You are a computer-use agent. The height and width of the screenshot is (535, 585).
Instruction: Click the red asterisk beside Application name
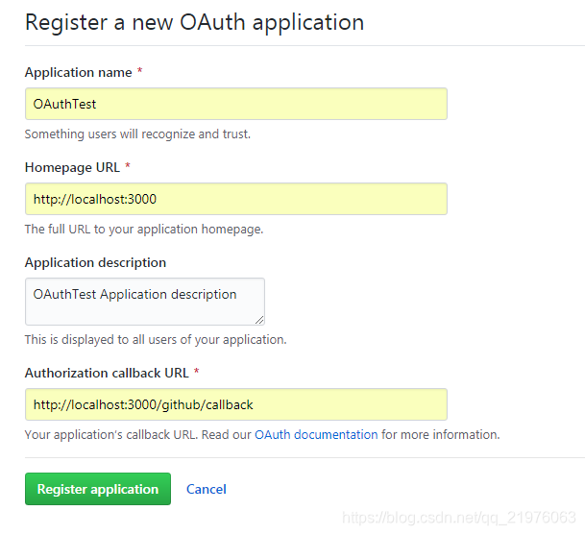tap(140, 72)
